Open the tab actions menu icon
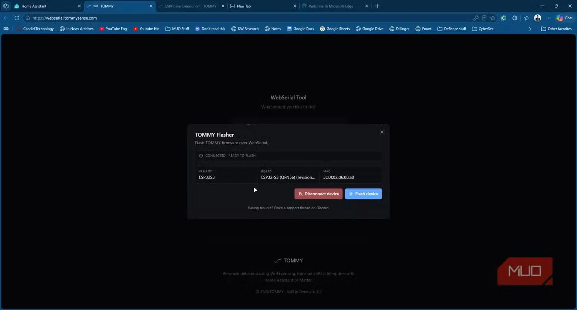Image resolution: width=577 pixels, height=310 pixels. tap(6, 6)
